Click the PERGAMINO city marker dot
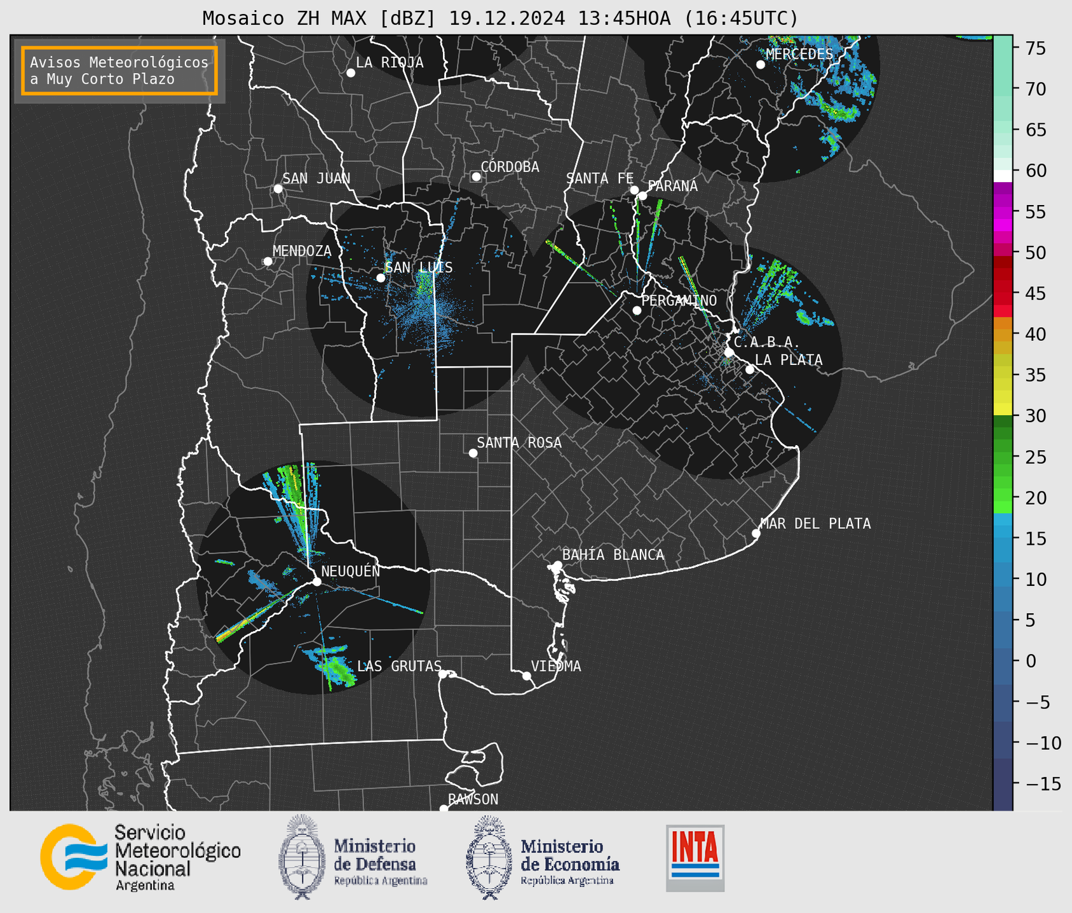 [x=637, y=310]
